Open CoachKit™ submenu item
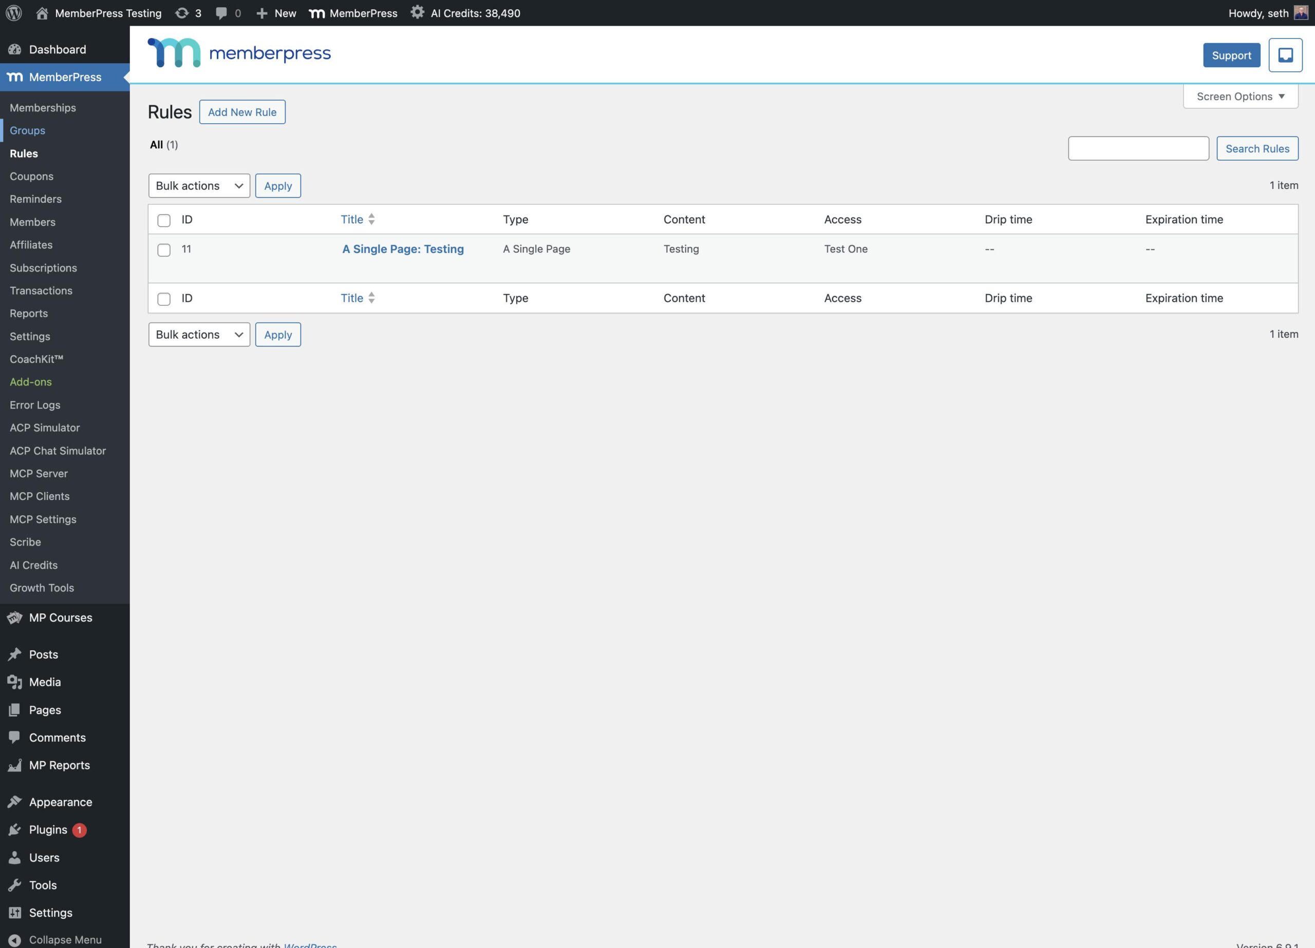 [x=36, y=359]
